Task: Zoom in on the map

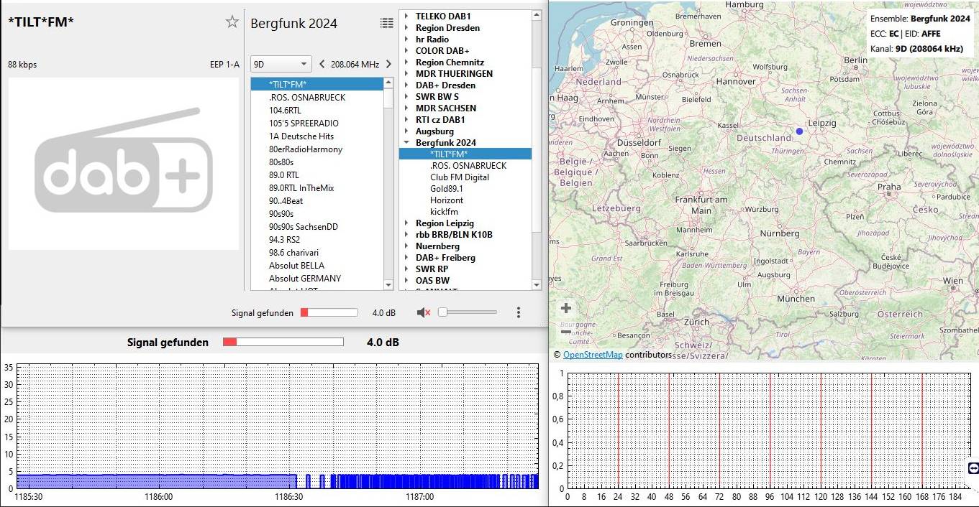Action: [566, 308]
